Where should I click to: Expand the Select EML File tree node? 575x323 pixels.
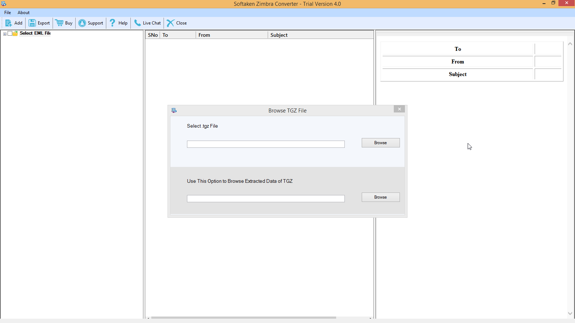(5, 34)
